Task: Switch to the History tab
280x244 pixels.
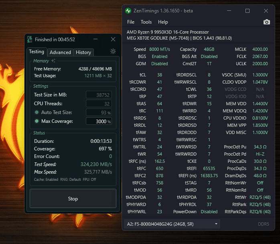Action: 83,52
